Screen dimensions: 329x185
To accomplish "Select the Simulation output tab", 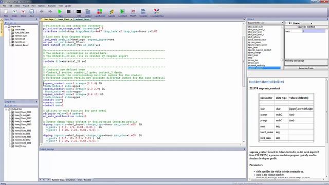I will coord(70,180).
